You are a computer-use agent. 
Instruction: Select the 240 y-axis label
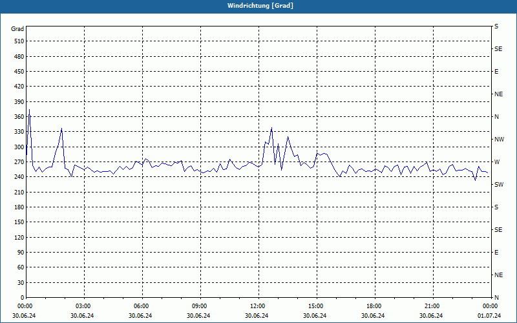tap(19, 177)
